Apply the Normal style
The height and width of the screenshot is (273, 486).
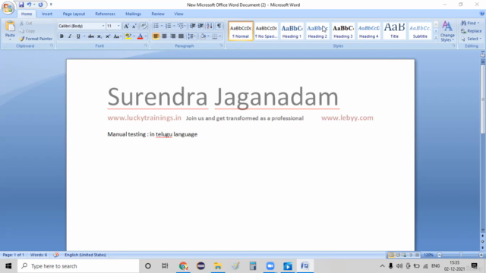tap(241, 31)
